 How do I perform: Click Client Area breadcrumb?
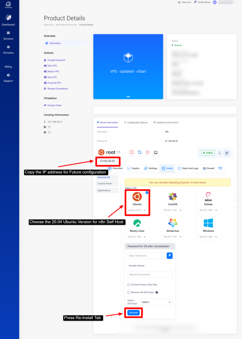[x=48, y=25]
